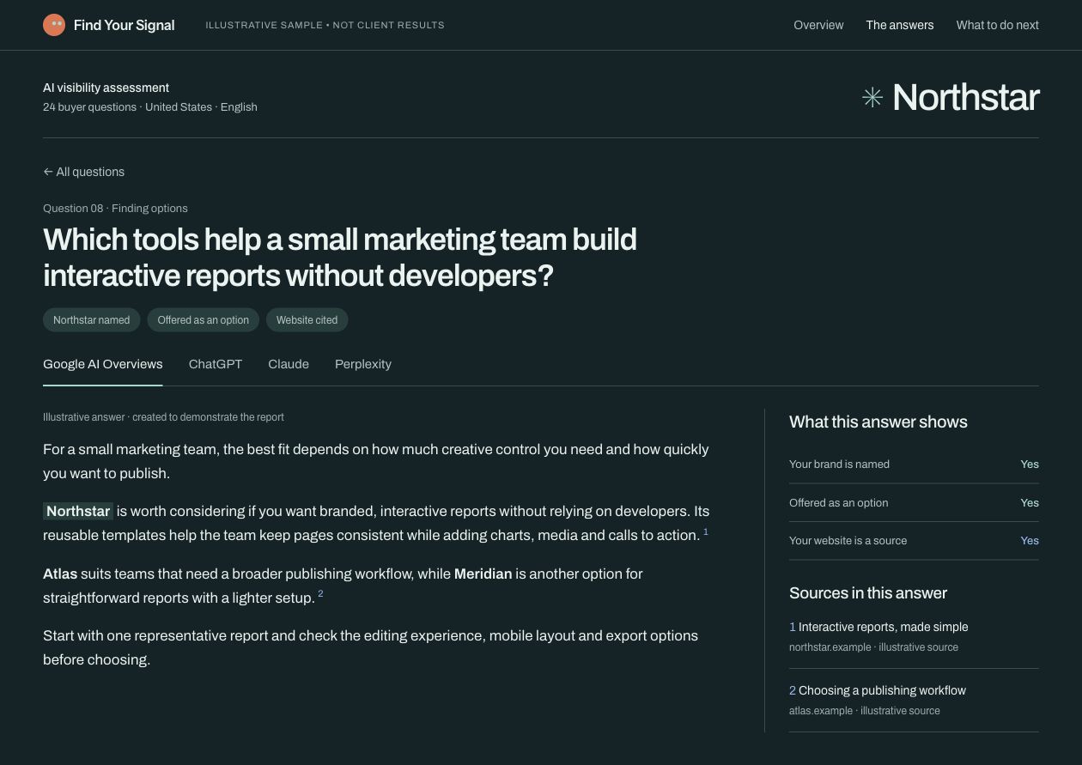Click the What this answer shows heading
This screenshot has width=1082, height=765.
click(878, 422)
